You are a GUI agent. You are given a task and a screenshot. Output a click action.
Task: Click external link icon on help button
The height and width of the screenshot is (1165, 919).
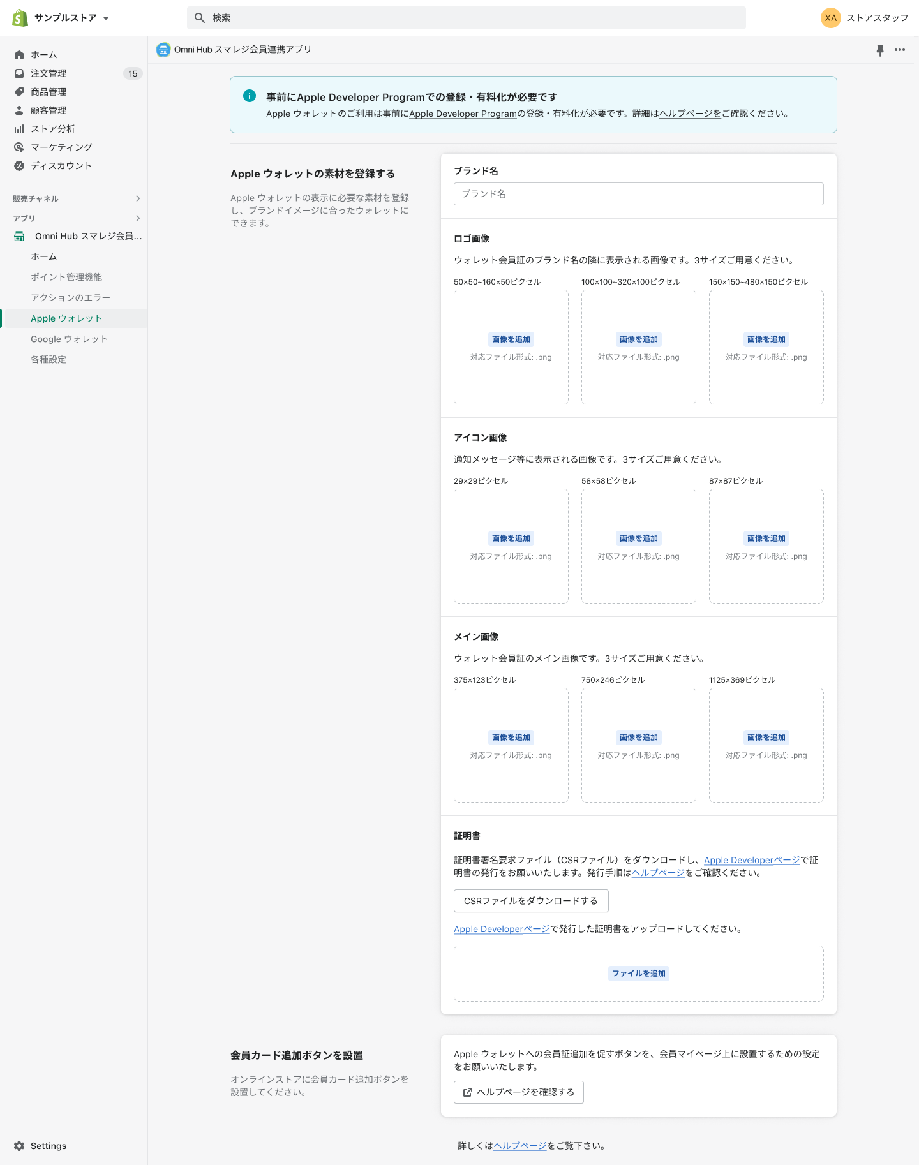pyautogui.click(x=468, y=1092)
